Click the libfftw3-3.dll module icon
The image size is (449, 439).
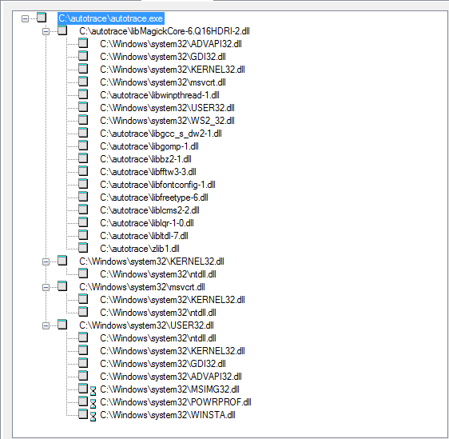point(83,171)
